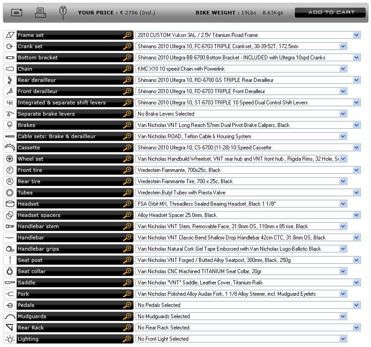Image resolution: width=371 pixels, height=347 pixels.
Task: Expand the Mudguards dropdown
Action: pos(343,316)
